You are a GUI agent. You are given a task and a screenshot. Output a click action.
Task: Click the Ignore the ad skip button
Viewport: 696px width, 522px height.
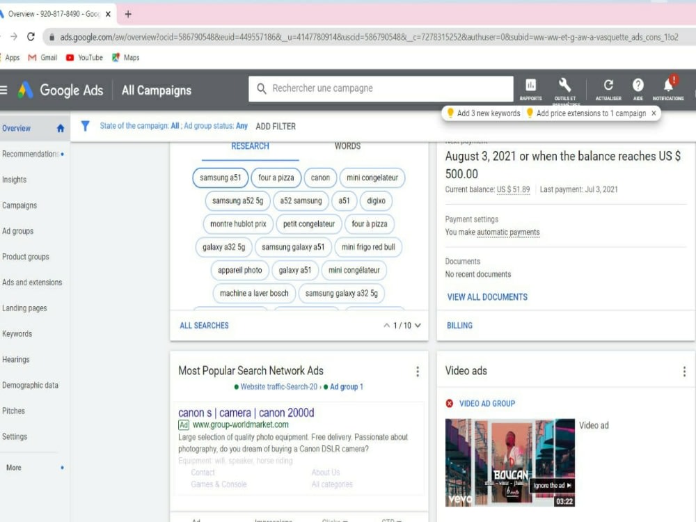pyautogui.click(x=552, y=486)
